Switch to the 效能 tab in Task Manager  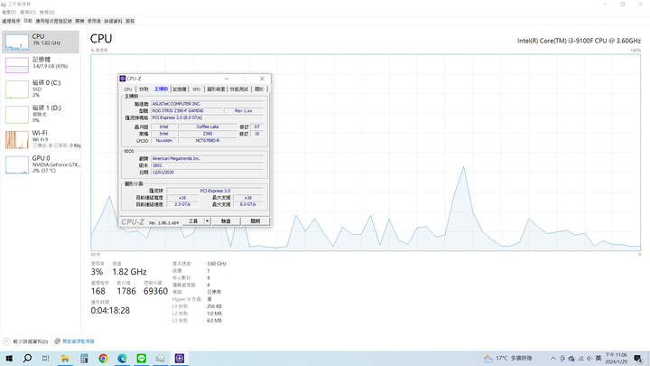pyautogui.click(x=28, y=21)
